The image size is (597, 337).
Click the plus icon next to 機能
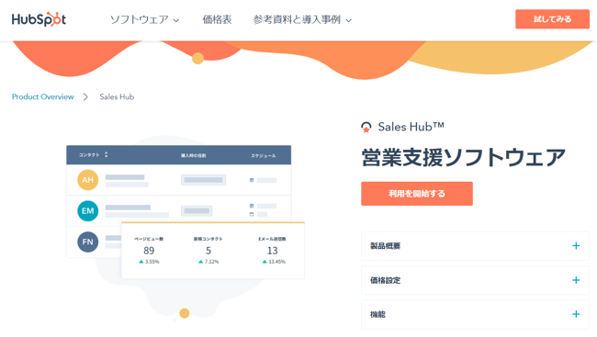click(576, 314)
